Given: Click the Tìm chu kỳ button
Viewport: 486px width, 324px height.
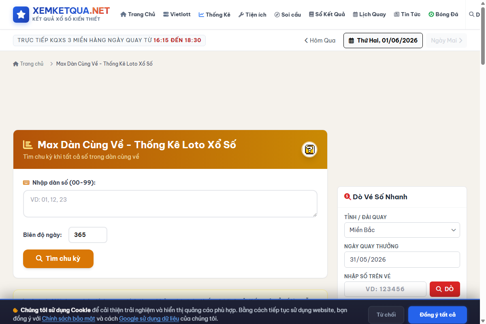Looking at the screenshot, I should point(58,259).
